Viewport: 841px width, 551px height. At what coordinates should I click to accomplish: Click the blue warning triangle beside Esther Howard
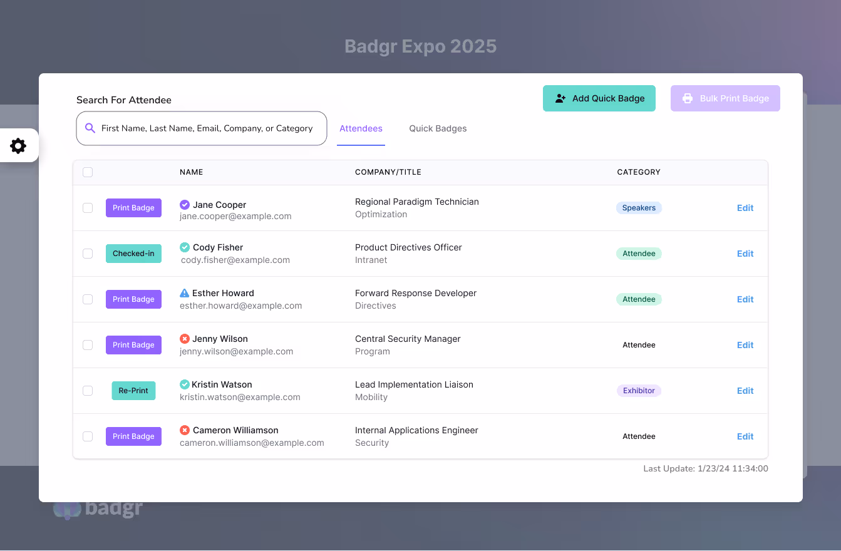pos(184,293)
